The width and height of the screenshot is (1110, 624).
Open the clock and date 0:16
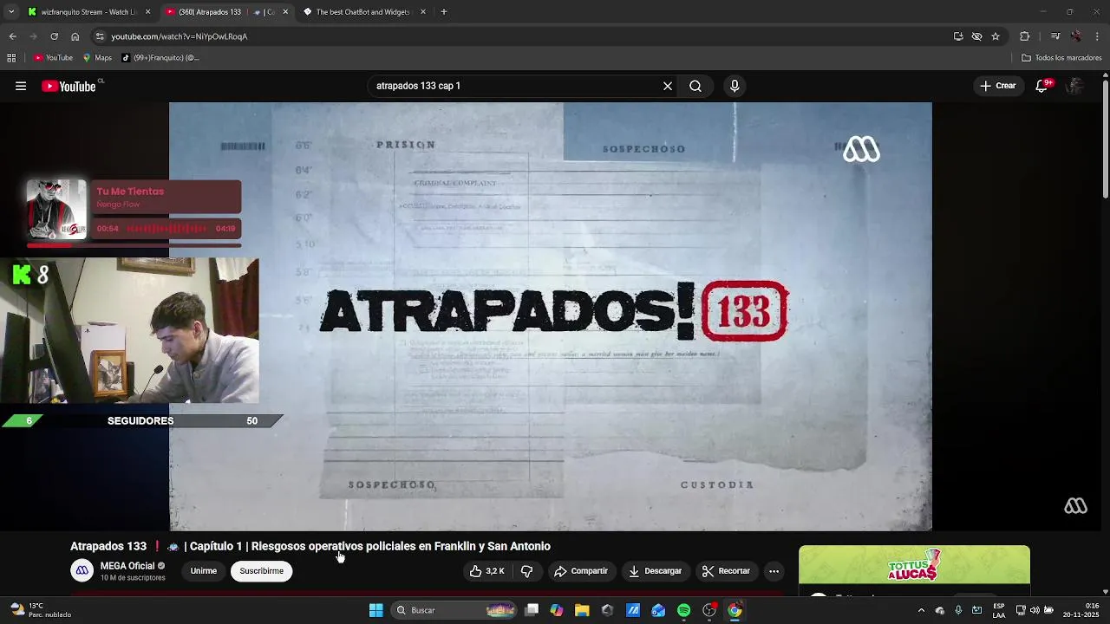[1081, 610]
